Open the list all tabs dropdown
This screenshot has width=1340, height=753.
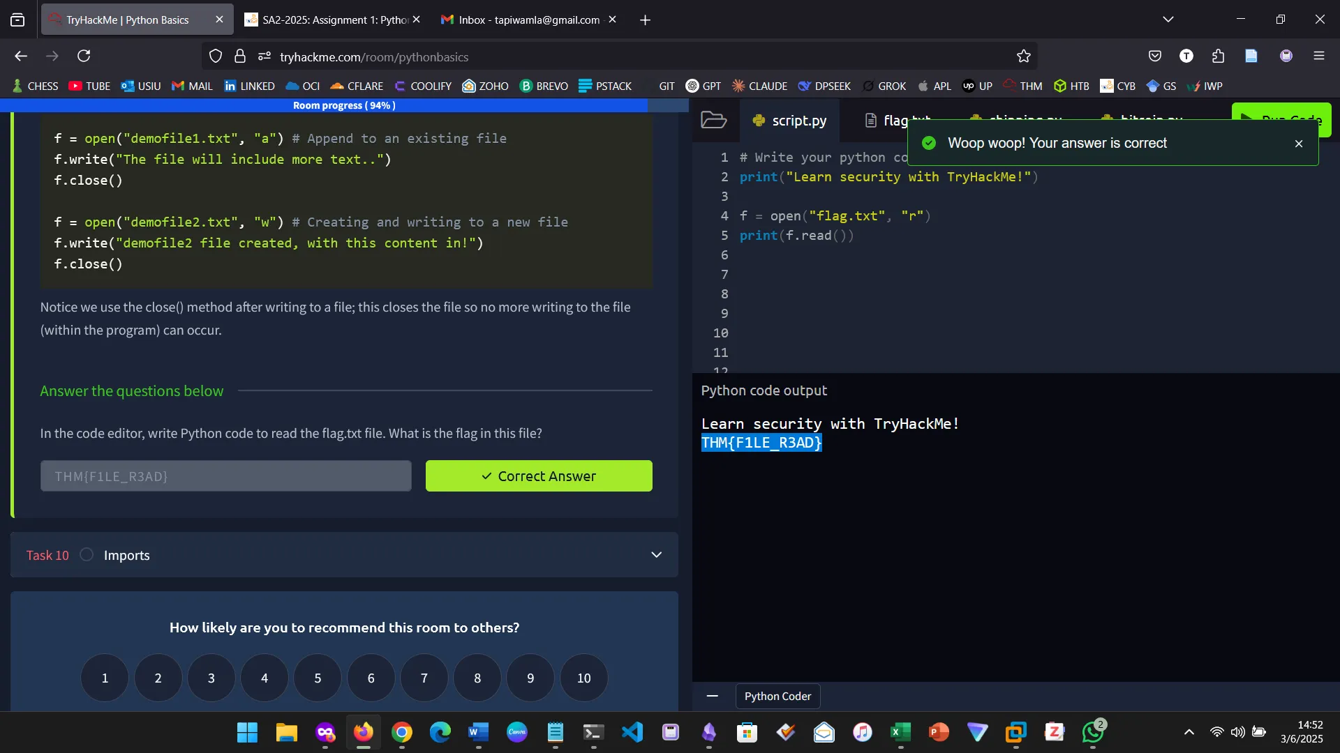point(1168,20)
